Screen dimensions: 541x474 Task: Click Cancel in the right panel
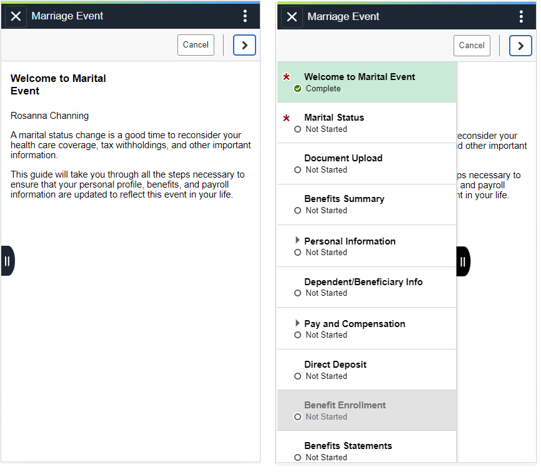(x=472, y=46)
